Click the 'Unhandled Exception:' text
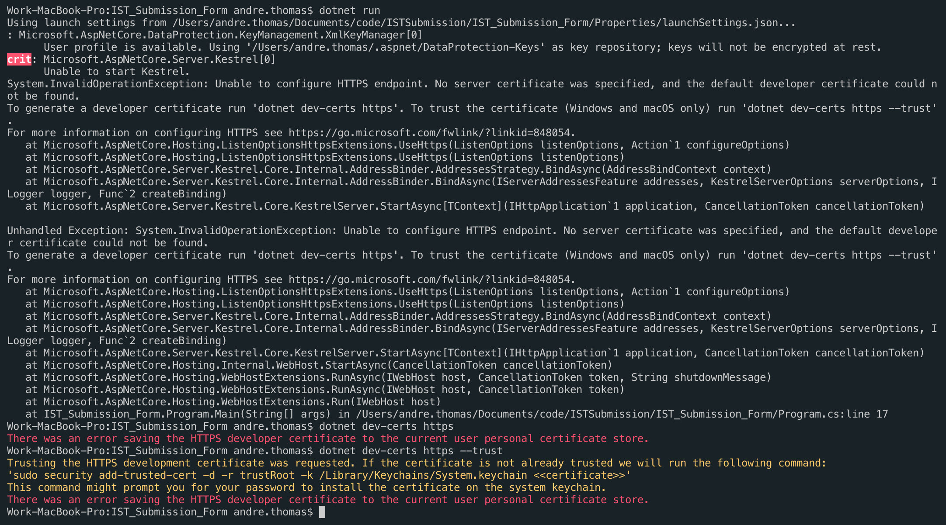 (x=68, y=231)
